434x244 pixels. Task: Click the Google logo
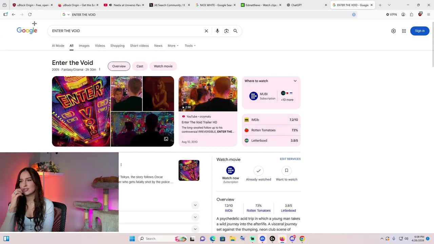coord(27,30)
